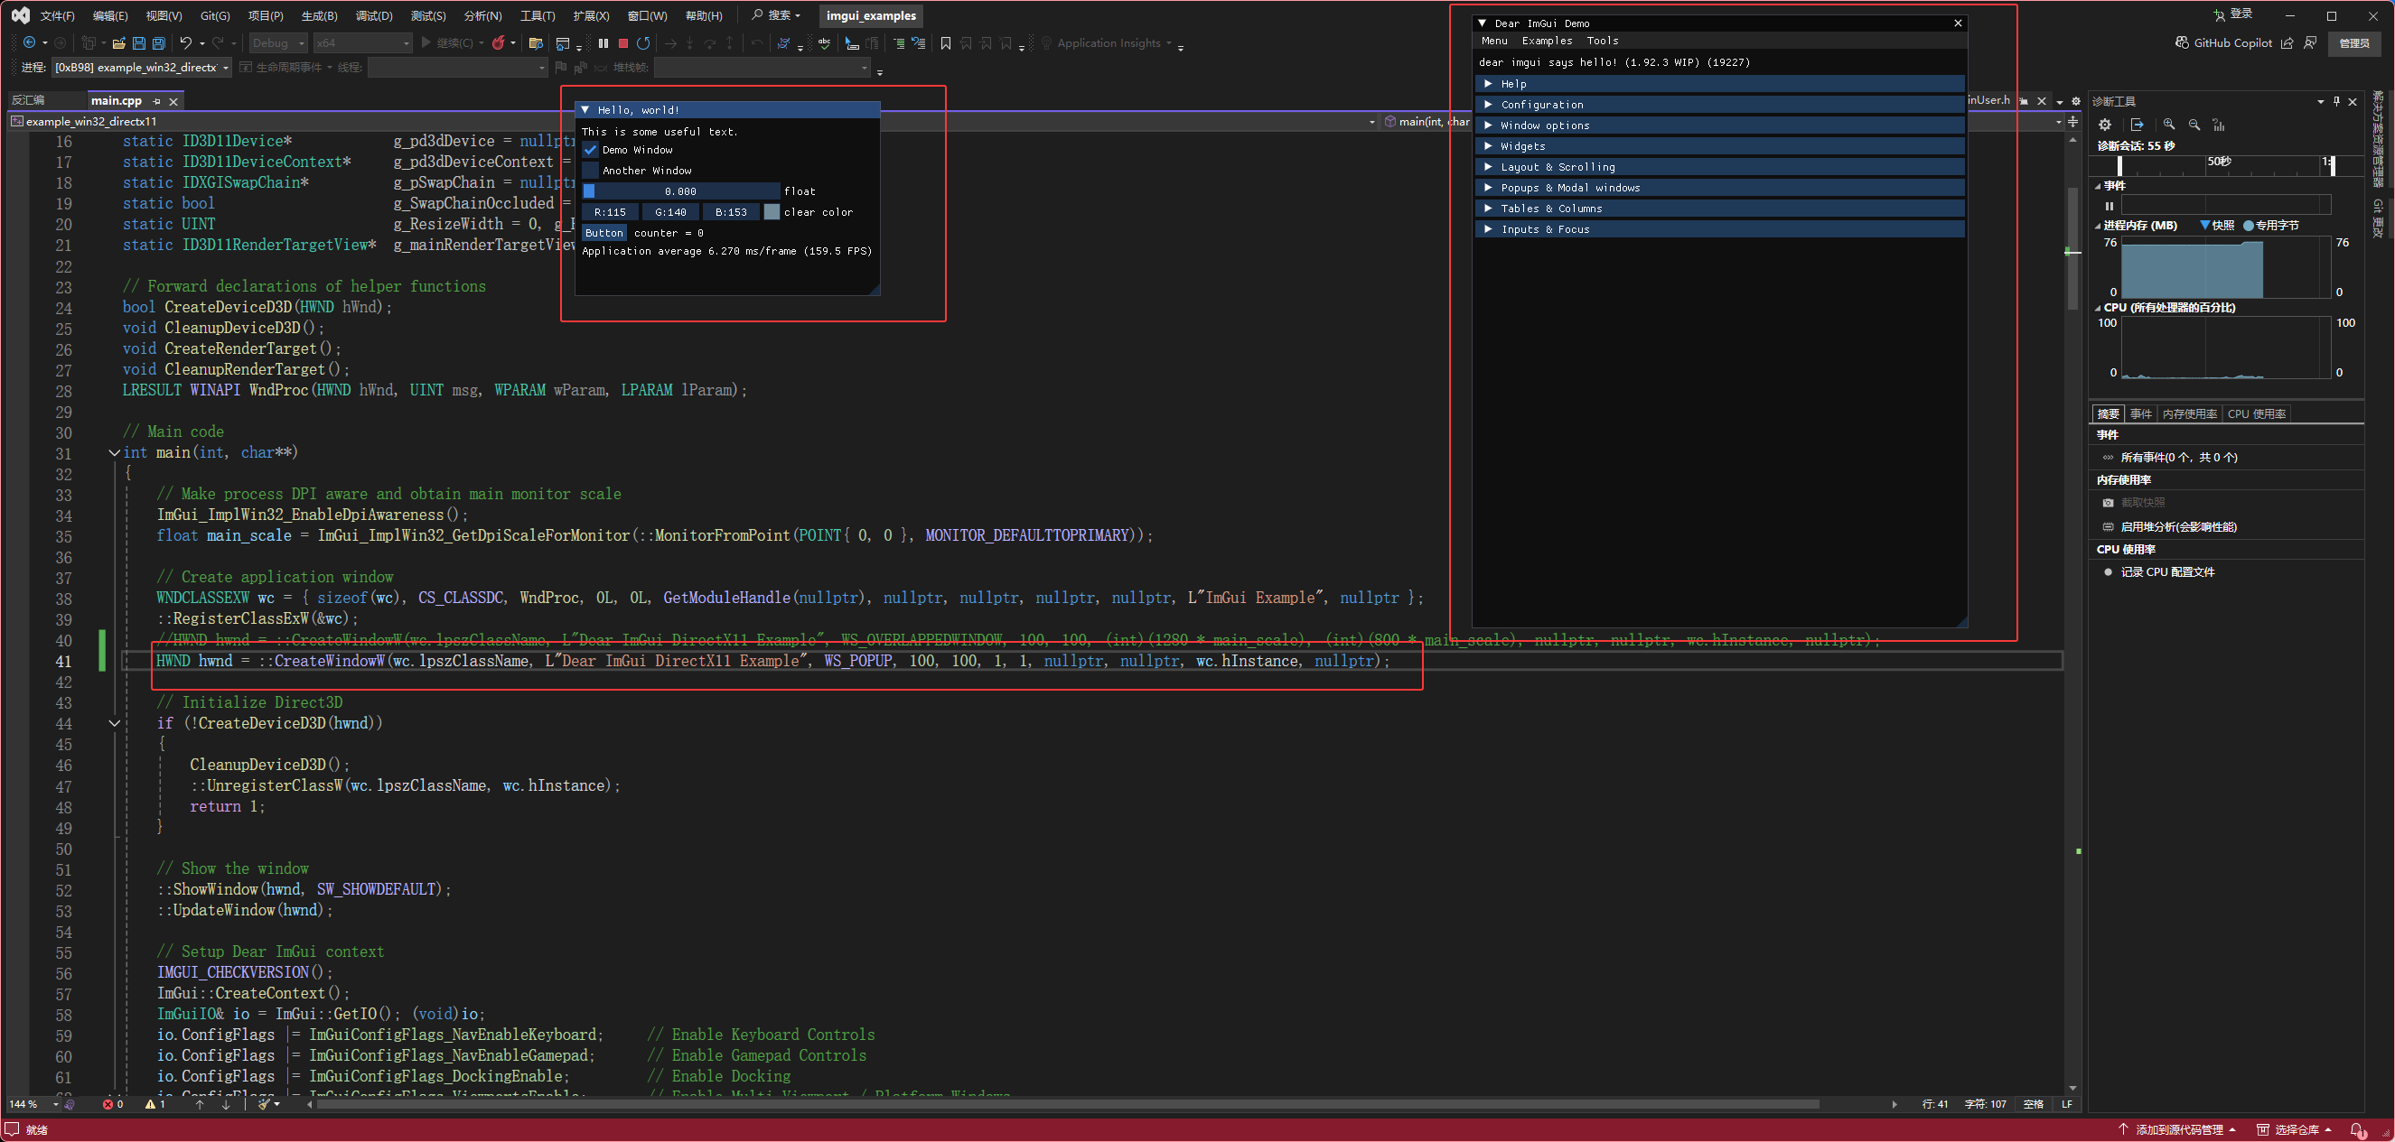The width and height of the screenshot is (2395, 1142).
Task: Expand the Configuration section in ImGui Demo
Action: point(1719,104)
